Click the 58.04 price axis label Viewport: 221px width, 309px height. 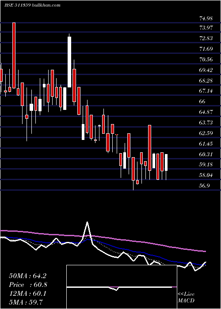coord(206,175)
